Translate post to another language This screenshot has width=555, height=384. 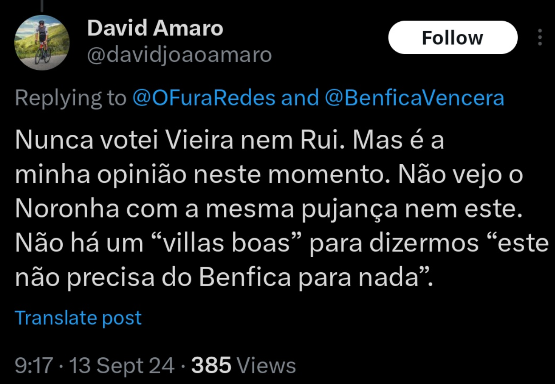point(78,318)
